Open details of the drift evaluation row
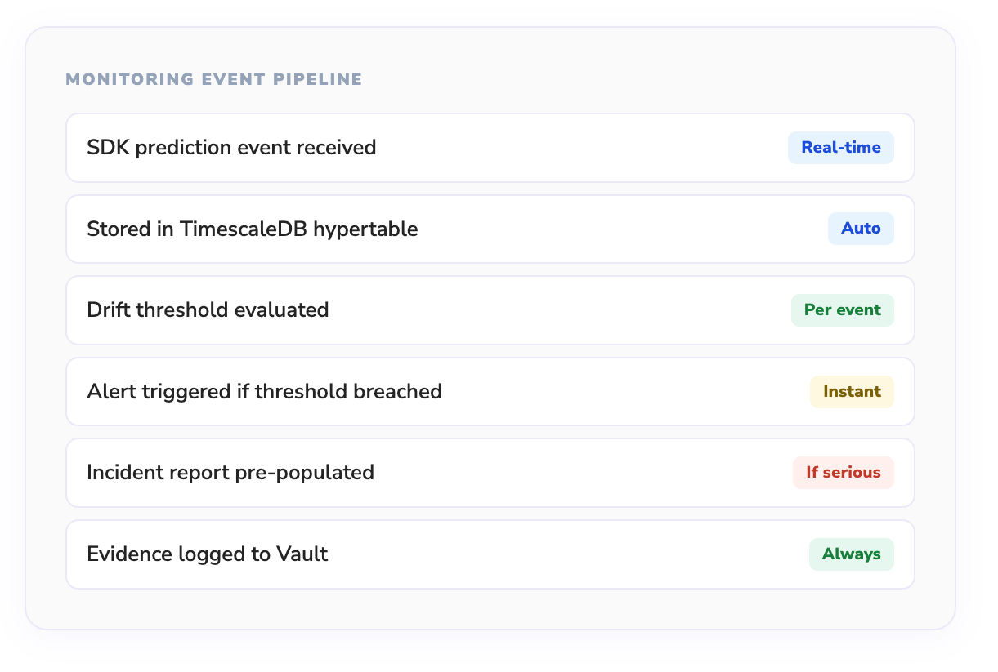 490,310
